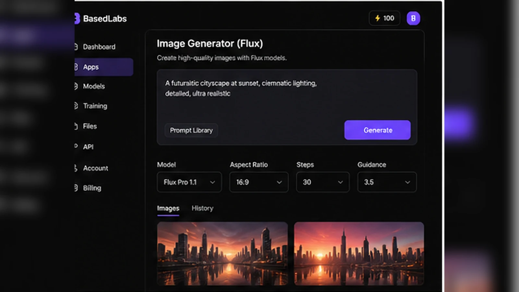Click the Image Generator (Flux) heading
Viewport: 519px width, 292px height.
coord(210,43)
